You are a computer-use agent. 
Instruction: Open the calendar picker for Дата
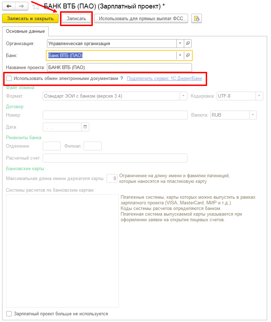pos(85,127)
